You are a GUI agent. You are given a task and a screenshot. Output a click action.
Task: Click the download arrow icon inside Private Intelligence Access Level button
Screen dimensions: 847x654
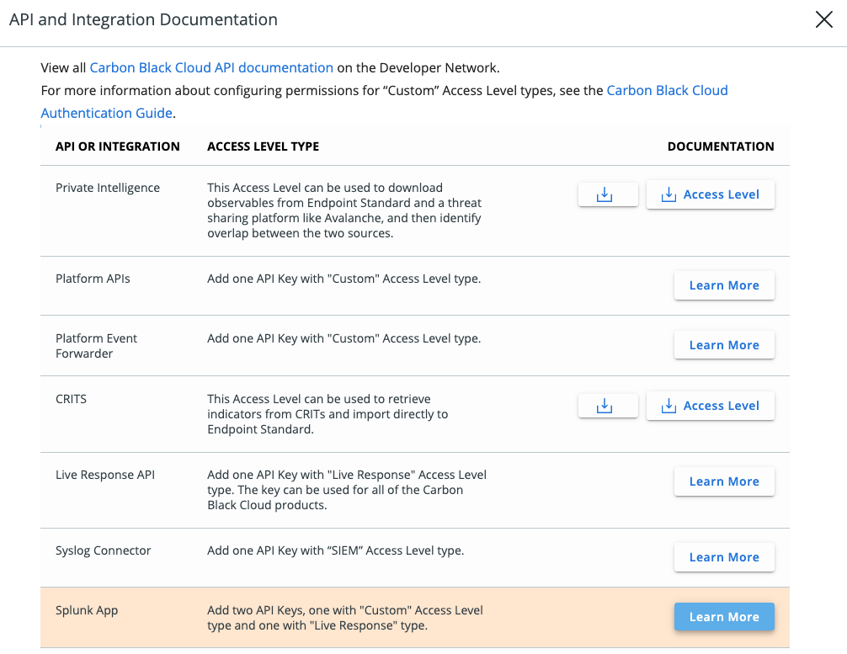tap(669, 194)
